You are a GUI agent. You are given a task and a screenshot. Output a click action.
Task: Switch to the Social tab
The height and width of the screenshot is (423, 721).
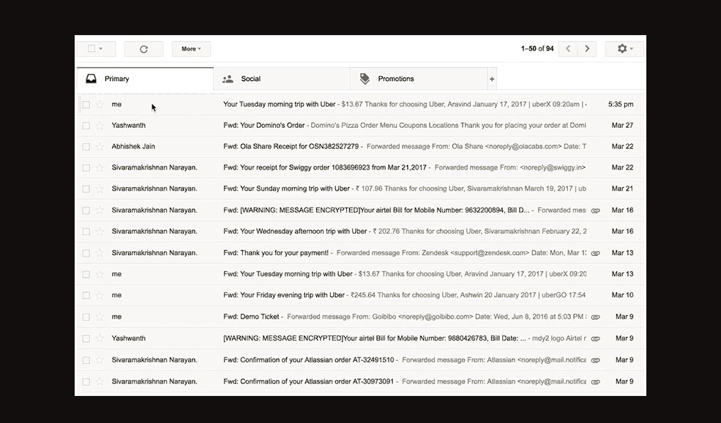(x=251, y=79)
